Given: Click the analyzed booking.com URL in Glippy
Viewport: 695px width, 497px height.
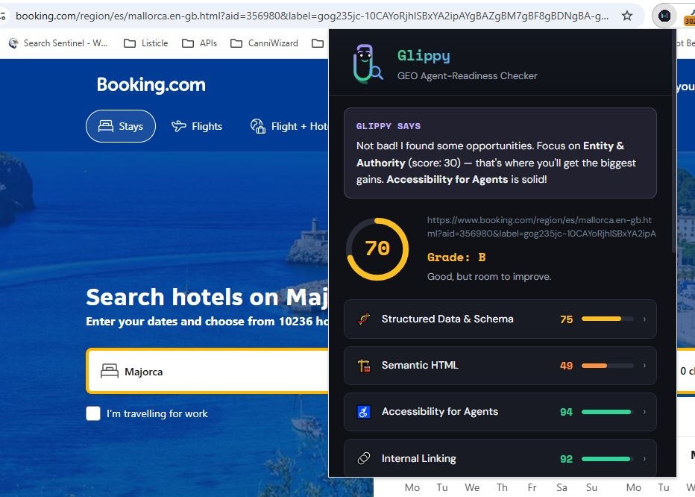Looking at the screenshot, I should coord(541,227).
